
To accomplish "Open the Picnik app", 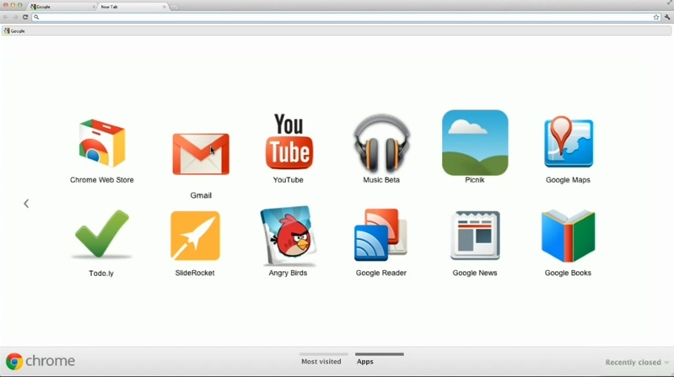I will pos(475,142).
